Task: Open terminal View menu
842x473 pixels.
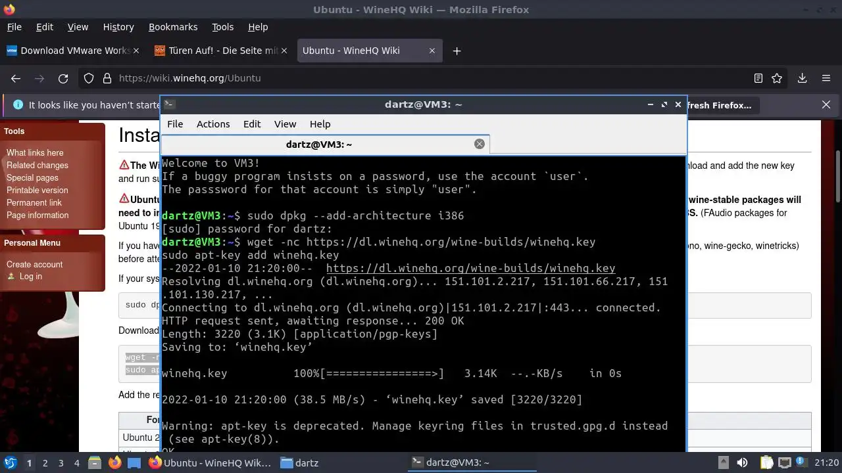Action: 285,124
